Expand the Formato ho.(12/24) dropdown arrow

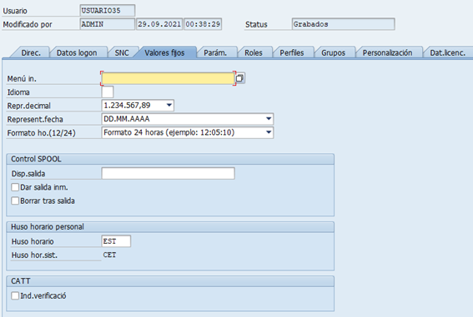(269, 132)
